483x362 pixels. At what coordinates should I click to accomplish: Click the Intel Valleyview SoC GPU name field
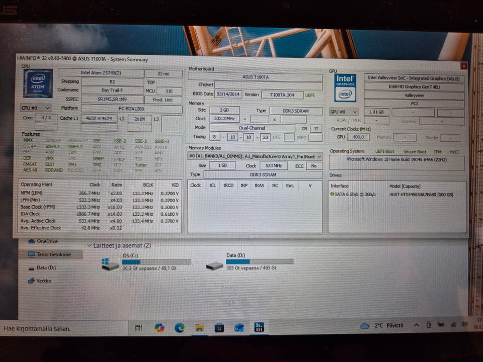[414, 78]
